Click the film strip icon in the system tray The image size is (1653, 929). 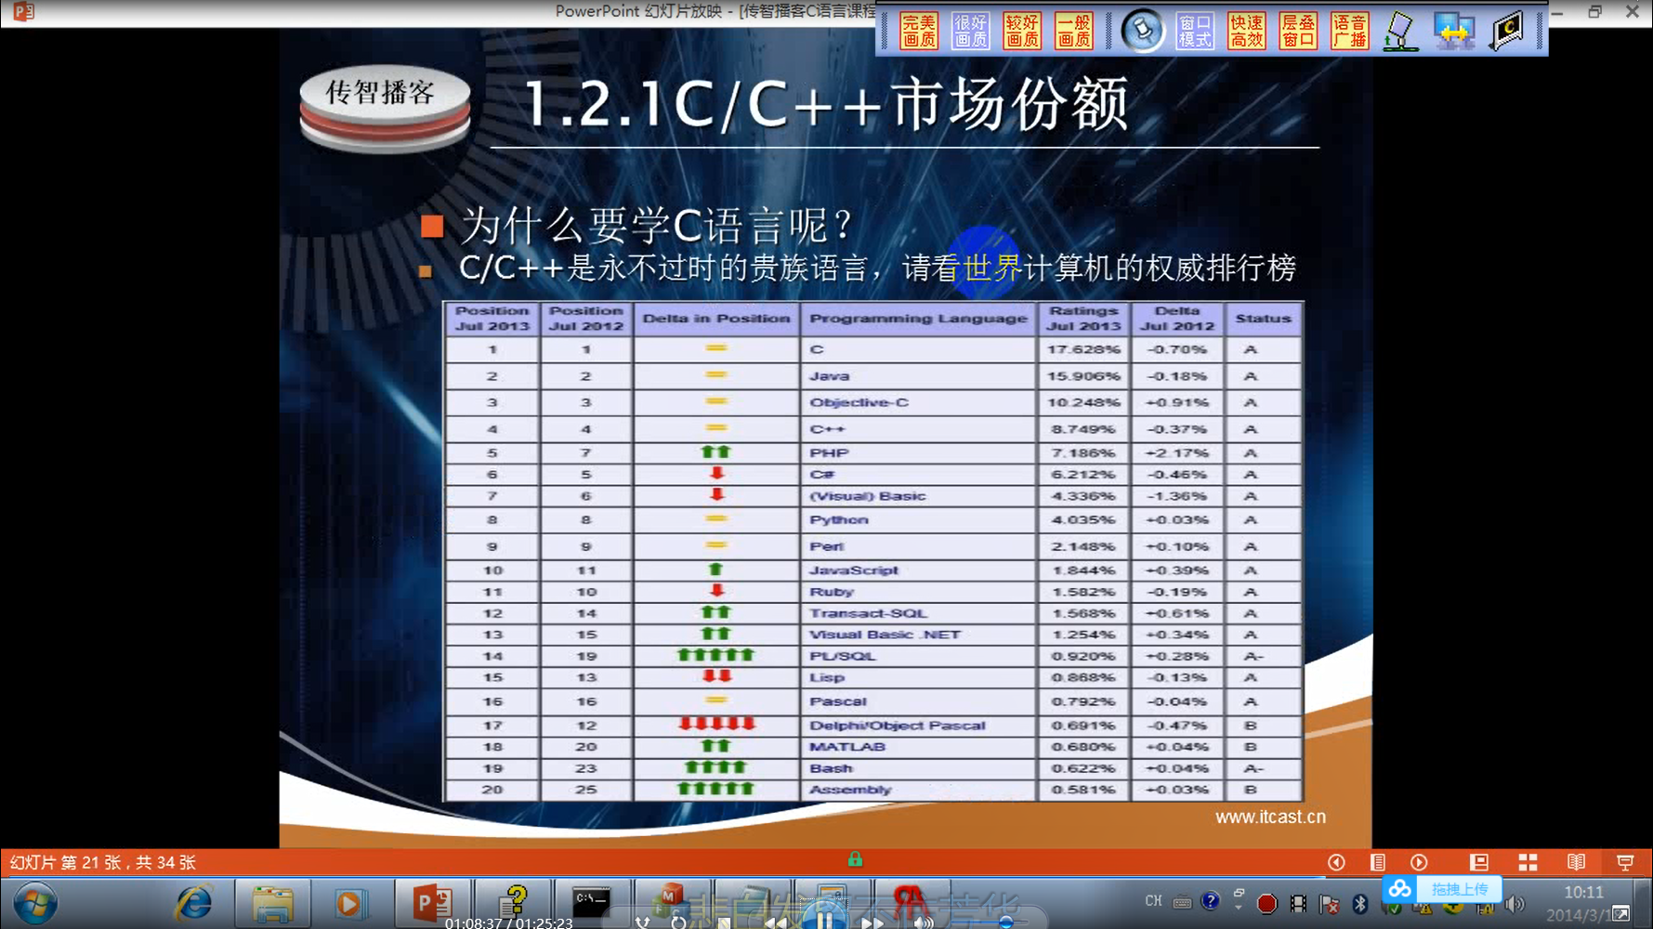[1298, 903]
